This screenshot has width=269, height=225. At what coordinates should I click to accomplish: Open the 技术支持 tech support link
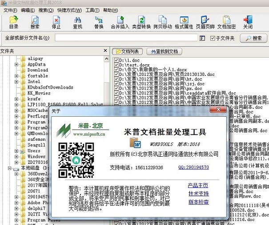pos(198,193)
